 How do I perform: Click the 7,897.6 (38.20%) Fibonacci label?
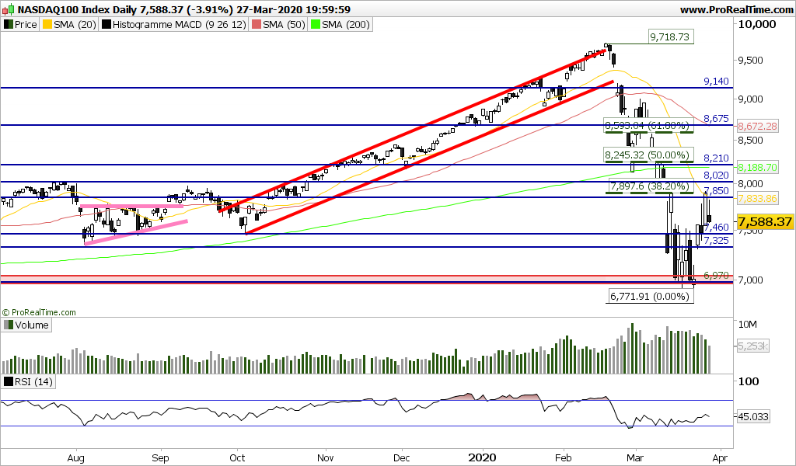[651, 186]
